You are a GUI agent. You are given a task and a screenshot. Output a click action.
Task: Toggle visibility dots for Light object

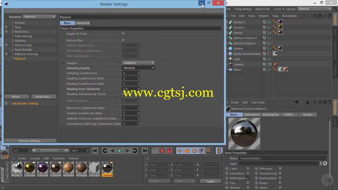click(x=268, y=59)
